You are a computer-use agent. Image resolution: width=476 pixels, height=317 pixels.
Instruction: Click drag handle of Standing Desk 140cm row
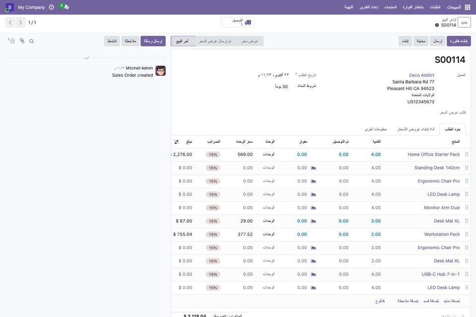pos(467,168)
